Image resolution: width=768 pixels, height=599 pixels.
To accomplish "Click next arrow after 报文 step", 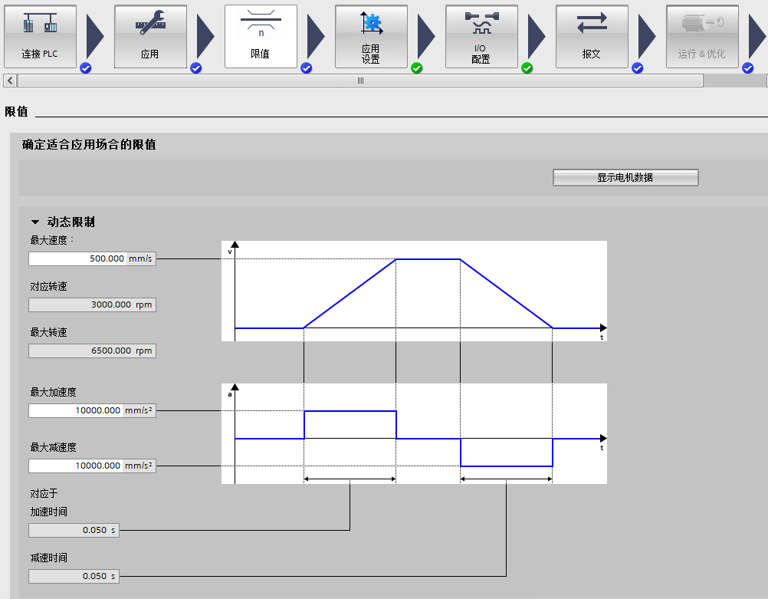I will coord(647,36).
